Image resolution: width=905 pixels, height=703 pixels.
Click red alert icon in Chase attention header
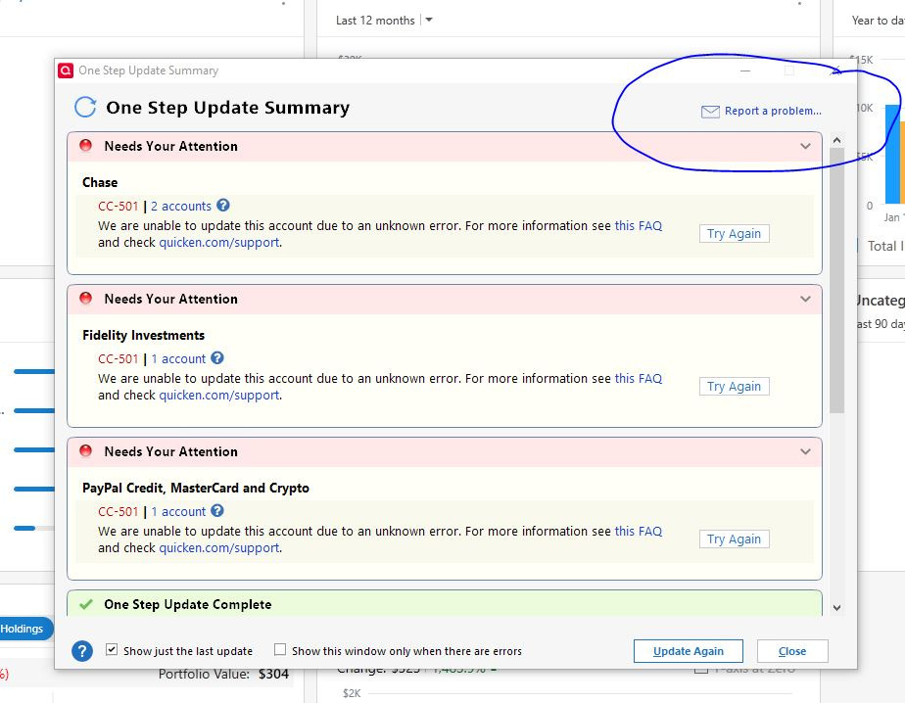tap(85, 146)
